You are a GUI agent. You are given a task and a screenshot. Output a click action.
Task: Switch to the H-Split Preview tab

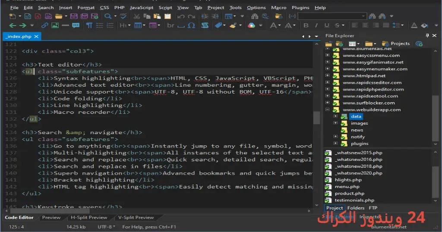pyautogui.click(x=89, y=217)
